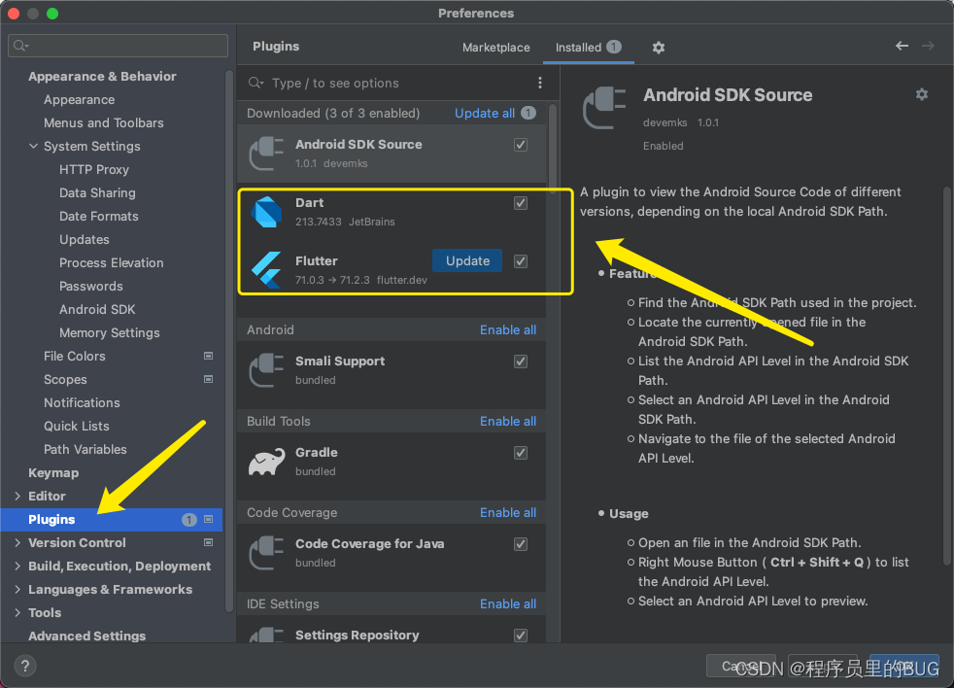Image resolution: width=954 pixels, height=688 pixels.
Task: Open the Process Elevation settings
Action: point(112,263)
